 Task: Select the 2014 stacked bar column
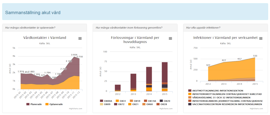149,79
